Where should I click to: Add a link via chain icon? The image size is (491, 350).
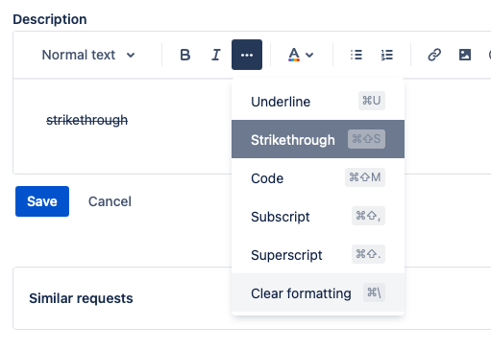click(434, 55)
